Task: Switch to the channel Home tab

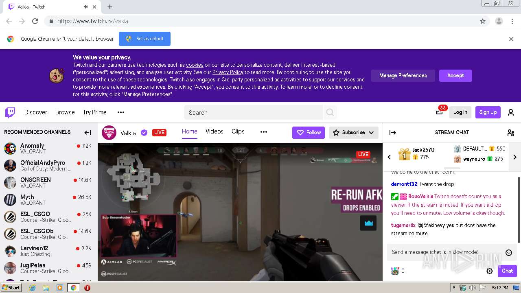Action: click(190, 131)
